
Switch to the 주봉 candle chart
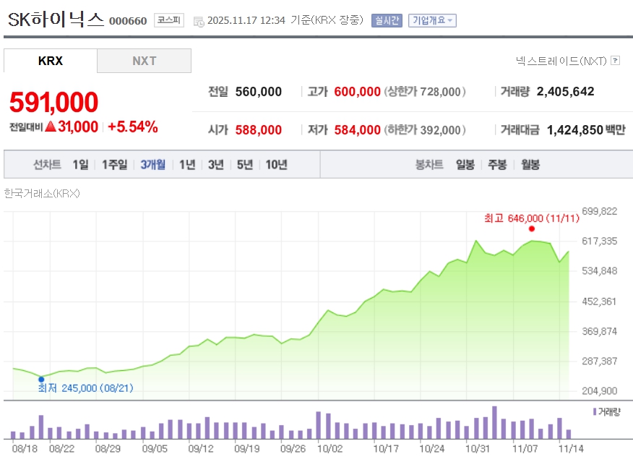point(497,165)
